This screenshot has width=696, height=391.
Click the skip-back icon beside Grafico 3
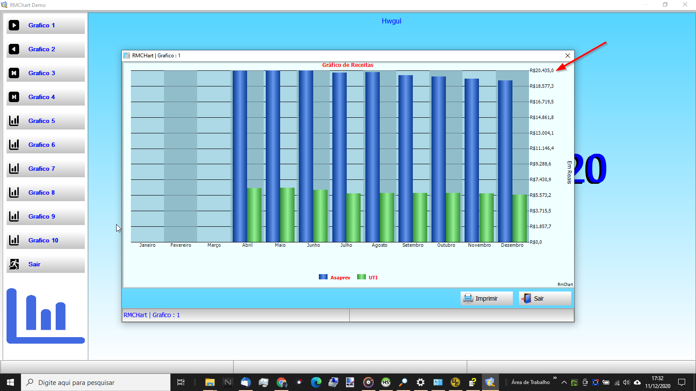click(x=14, y=73)
